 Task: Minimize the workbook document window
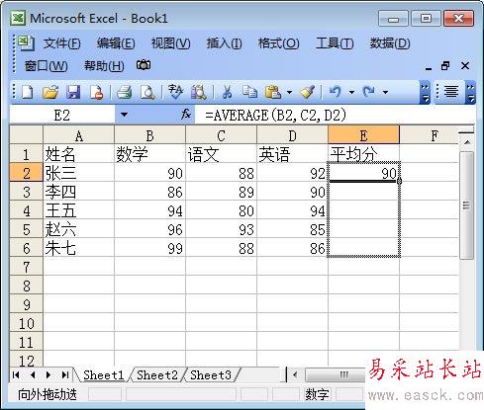pyautogui.click(x=429, y=68)
